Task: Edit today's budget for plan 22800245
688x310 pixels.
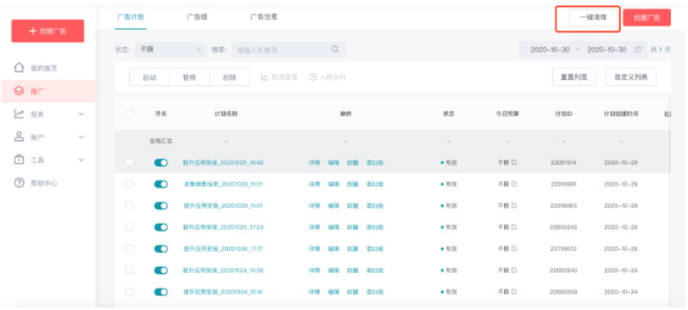Action: click(x=514, y=227)
